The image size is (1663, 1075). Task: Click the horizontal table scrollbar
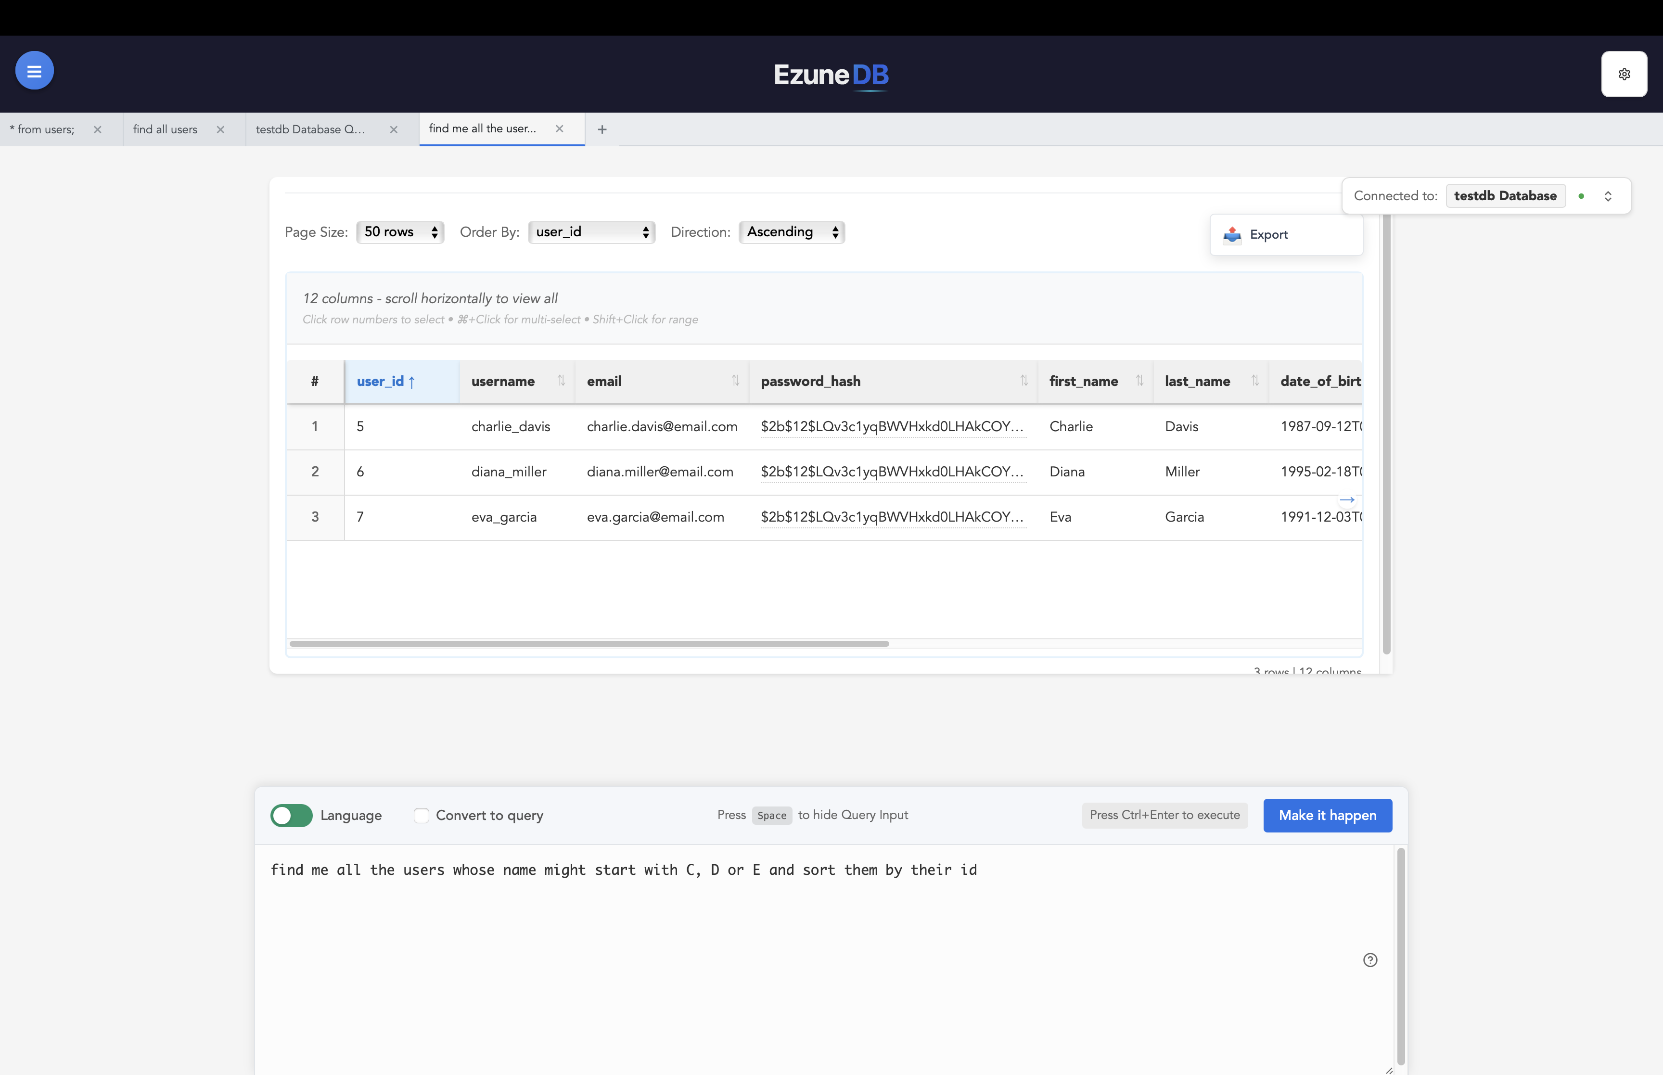589,643
